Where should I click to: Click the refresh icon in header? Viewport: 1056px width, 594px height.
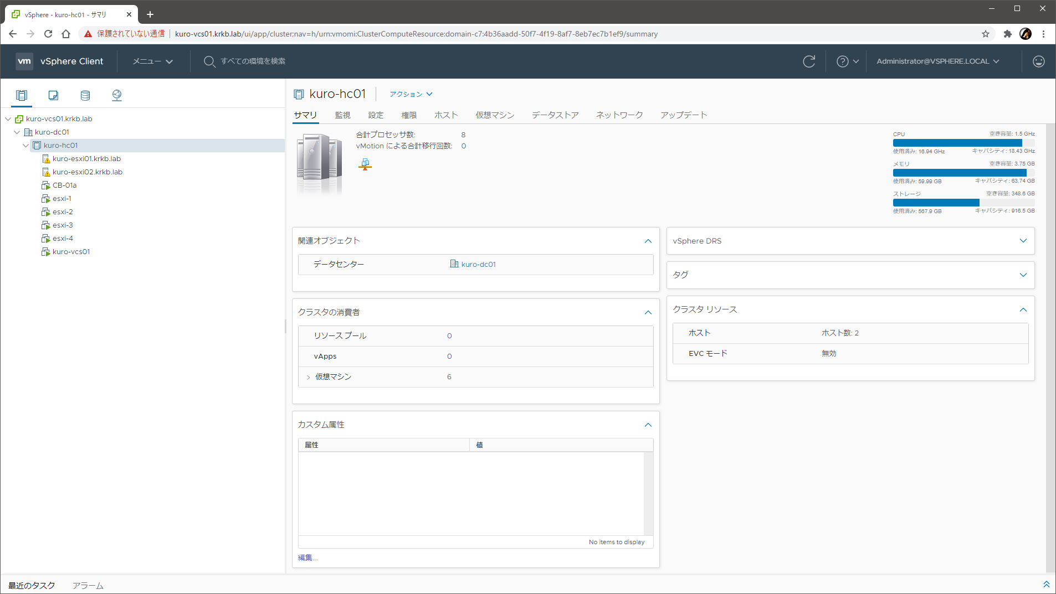(x=809, y=61)
